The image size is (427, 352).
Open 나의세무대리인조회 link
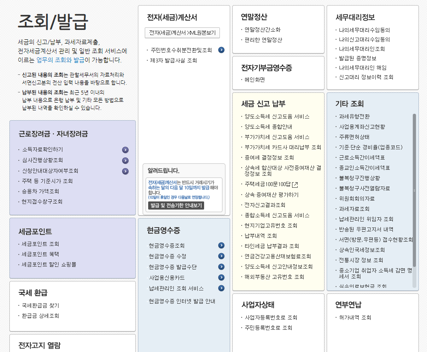pyautogui.click(x=362, y=49)
